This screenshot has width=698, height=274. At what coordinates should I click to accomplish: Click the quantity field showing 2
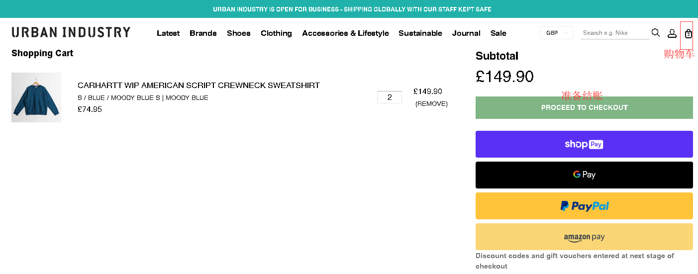(389, 97)
